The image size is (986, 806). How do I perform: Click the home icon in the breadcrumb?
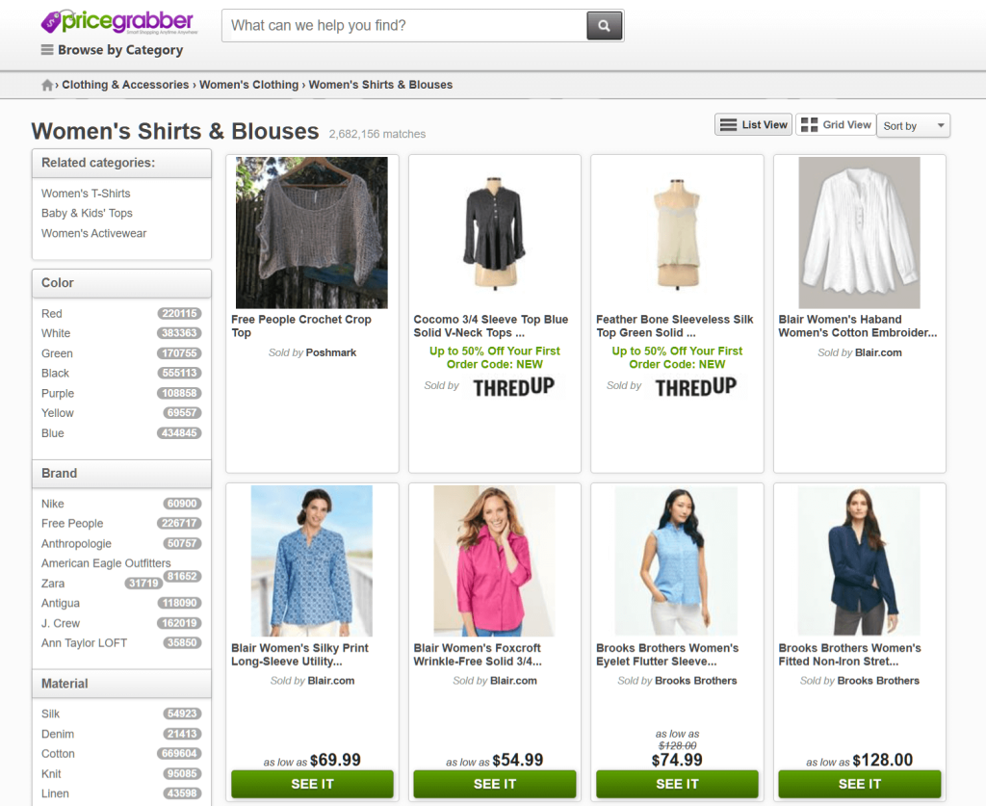tap(46, 85)
